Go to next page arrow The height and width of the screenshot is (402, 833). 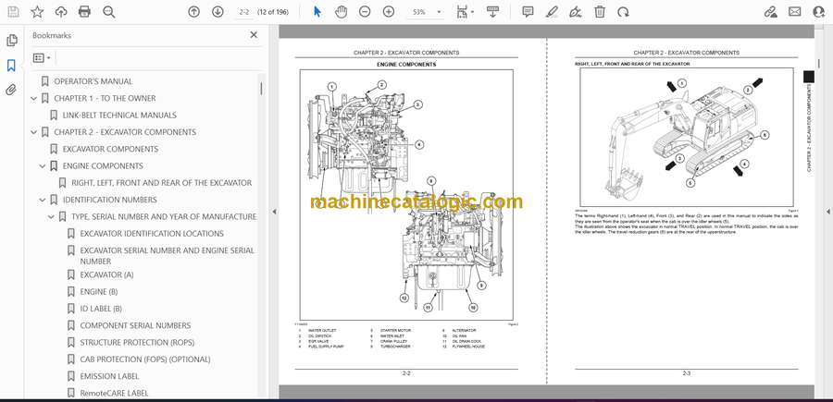pyautogui.click(x=218, y=12)
